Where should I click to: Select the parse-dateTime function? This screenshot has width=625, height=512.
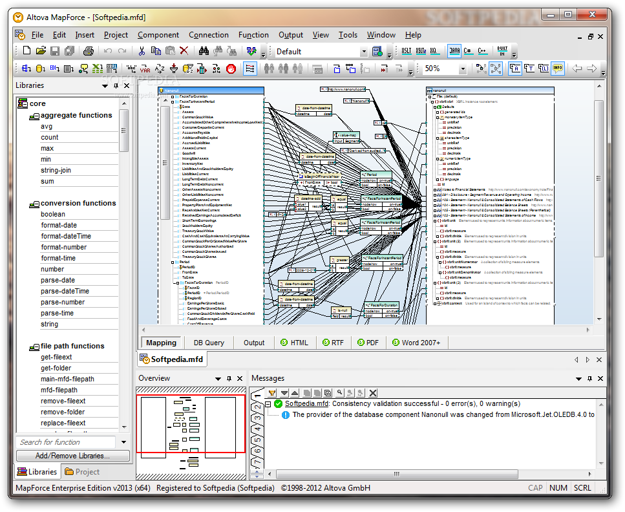(65, 291)
